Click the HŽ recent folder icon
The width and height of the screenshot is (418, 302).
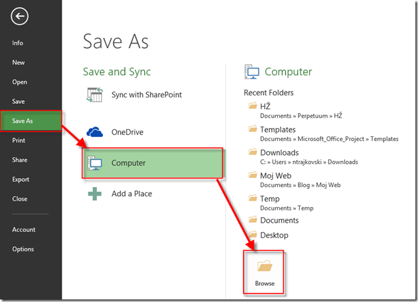click(x=252, y=106)
